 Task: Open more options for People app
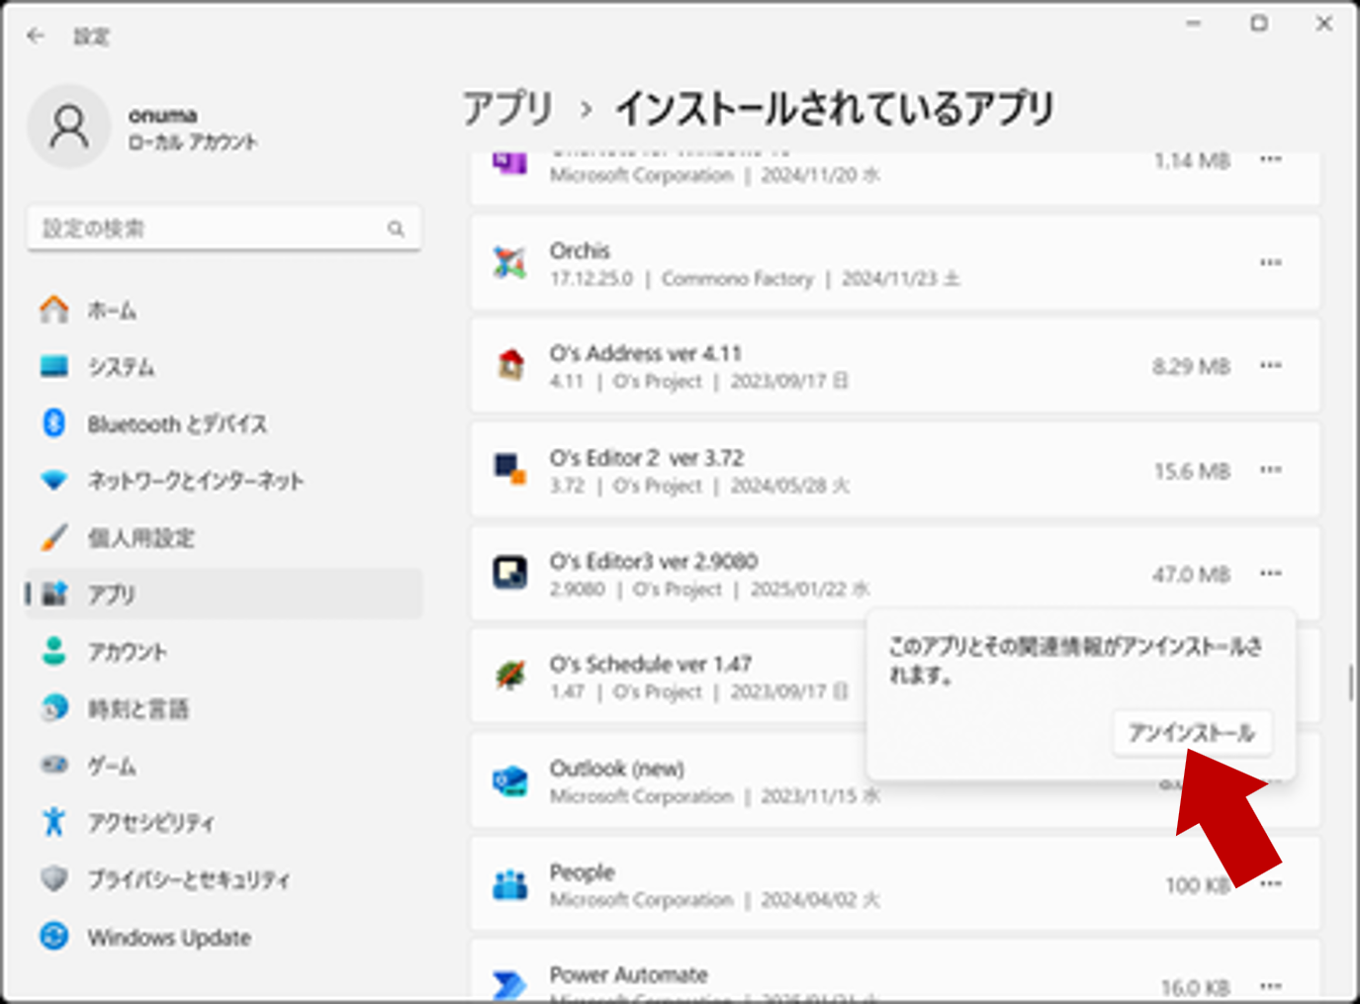(x=1271, y=883)
